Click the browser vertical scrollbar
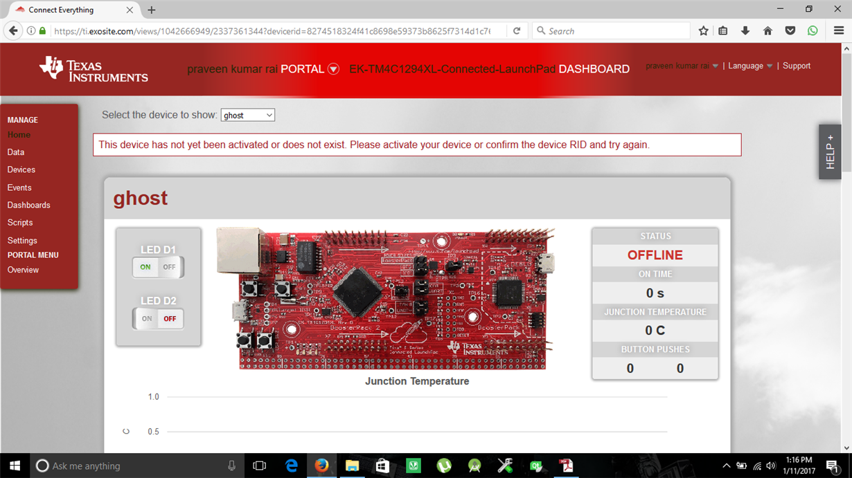This screenshot has height=478, width=852. [846, 248]
